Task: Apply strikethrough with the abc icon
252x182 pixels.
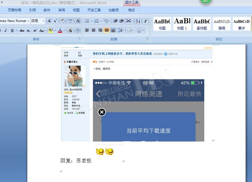Action: 22,31
